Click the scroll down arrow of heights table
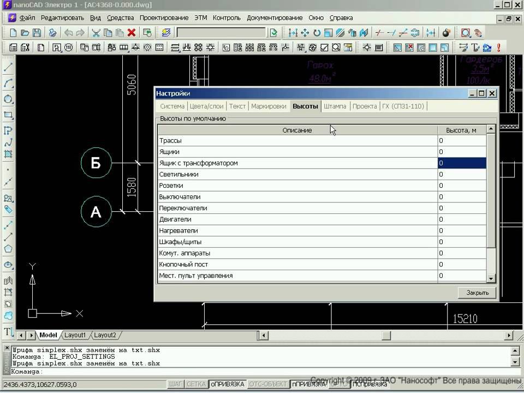 pyautogui.click(x=491, y=278)
